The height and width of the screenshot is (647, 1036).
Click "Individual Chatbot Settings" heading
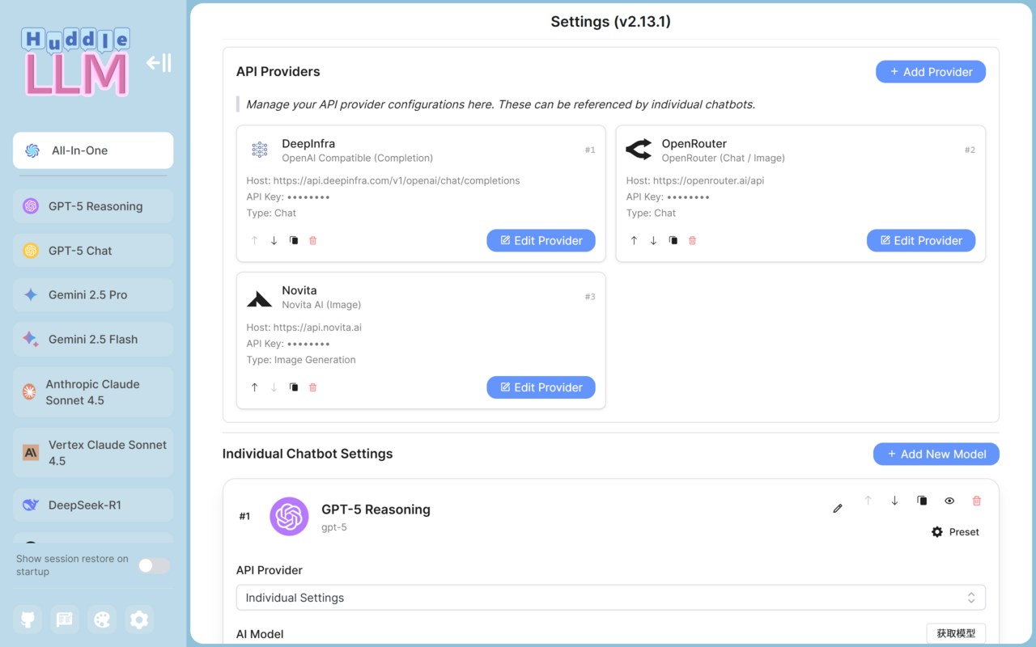tap(308, 454)
